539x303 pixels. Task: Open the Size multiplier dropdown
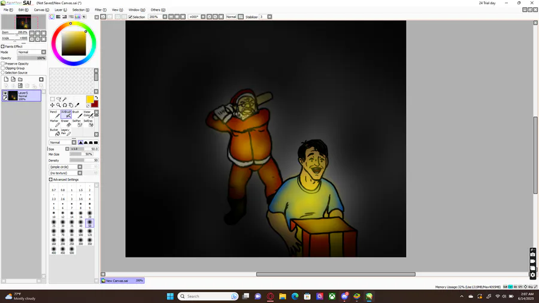point(67,149)
